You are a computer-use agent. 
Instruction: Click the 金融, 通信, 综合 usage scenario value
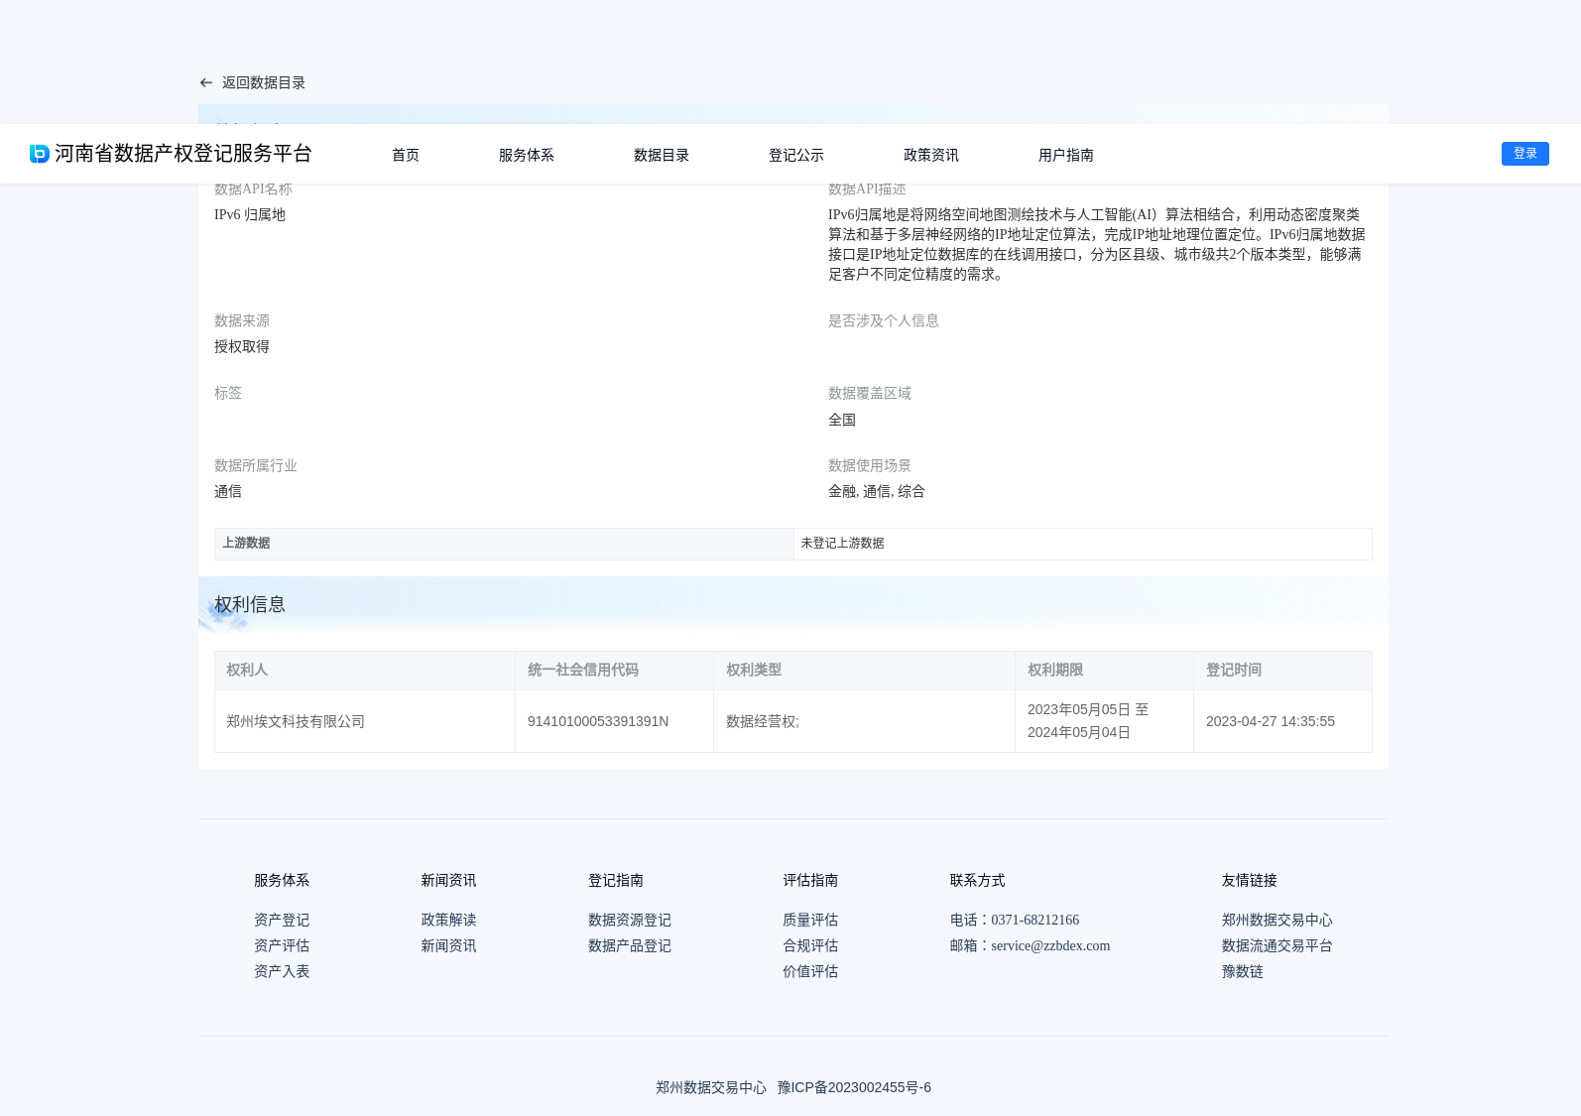(x=877, y=492)
